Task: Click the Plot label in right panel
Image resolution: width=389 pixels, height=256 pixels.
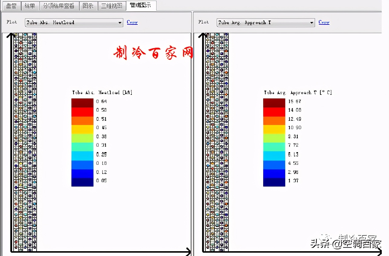Action: [x=204, y=22]
